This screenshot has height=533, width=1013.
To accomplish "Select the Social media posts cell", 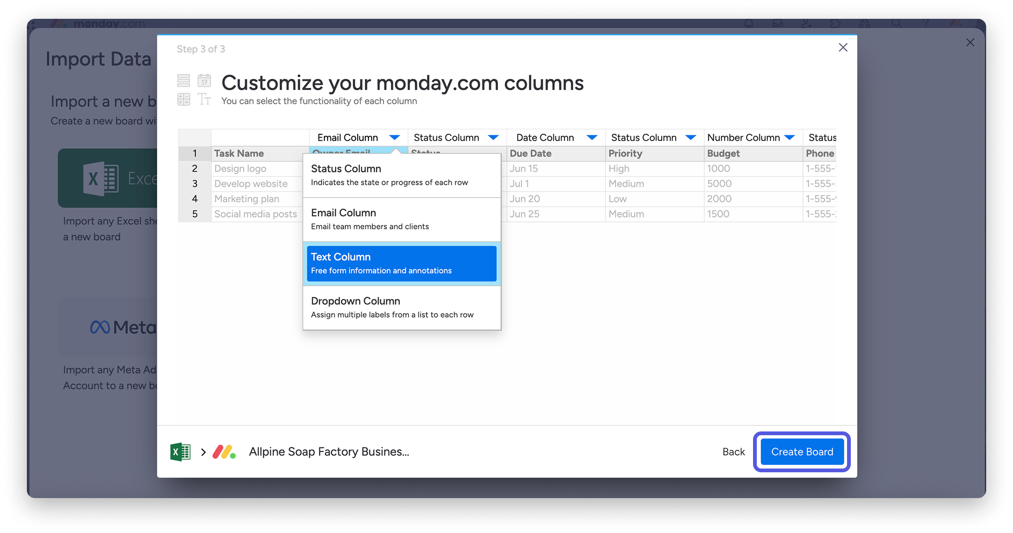I will click(257, 214).
